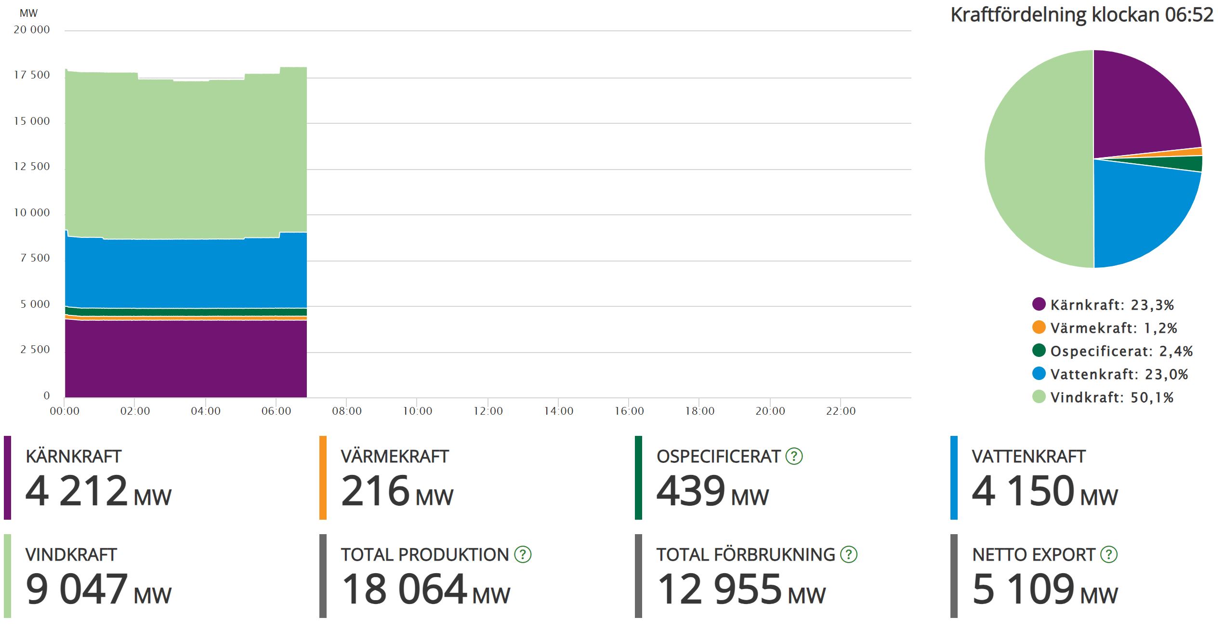This screenshot has height=630, width=1225.
Task: Click question mark next to NETTO EXPORT
Action: tap(1109, 554)
